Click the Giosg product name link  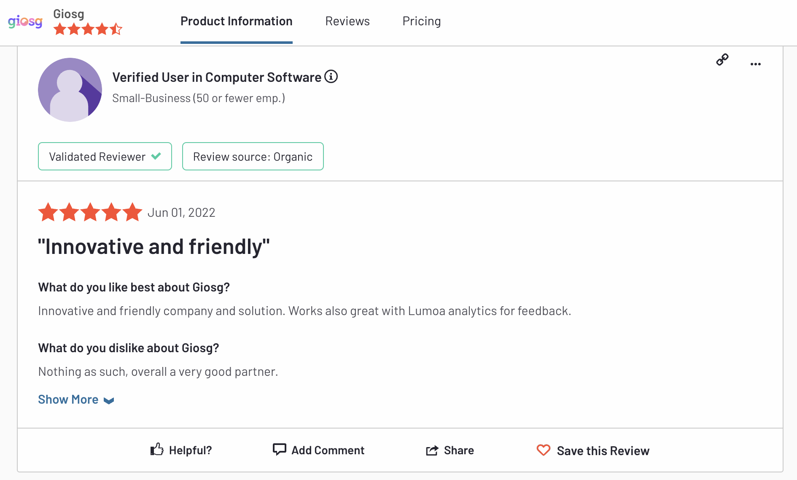(x=69, y=14)
